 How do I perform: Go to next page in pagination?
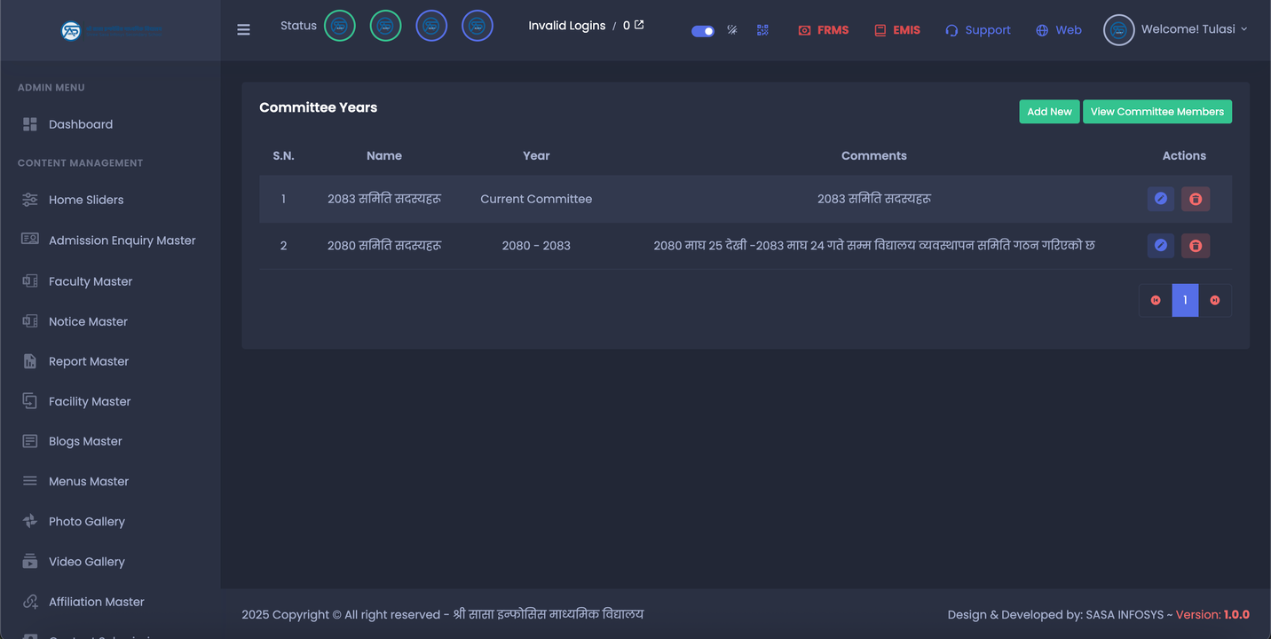1214,300
